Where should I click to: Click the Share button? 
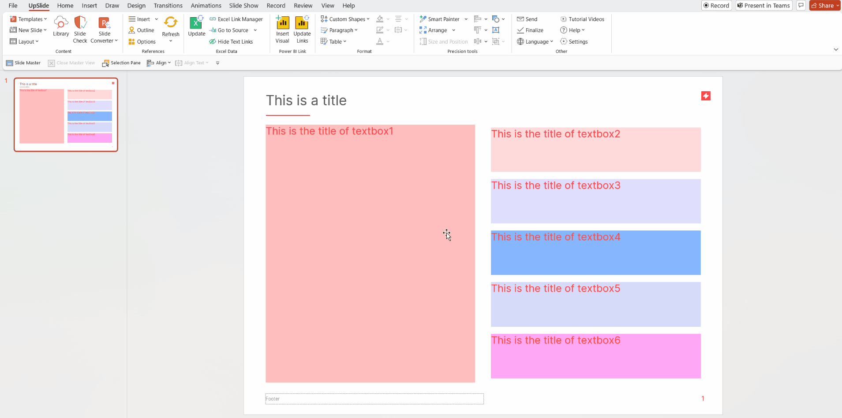pos(825,5)
